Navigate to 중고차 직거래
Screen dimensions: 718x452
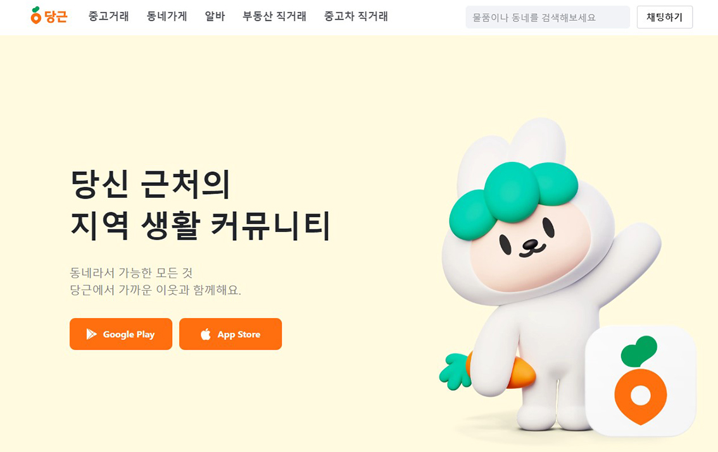[356, 16]
